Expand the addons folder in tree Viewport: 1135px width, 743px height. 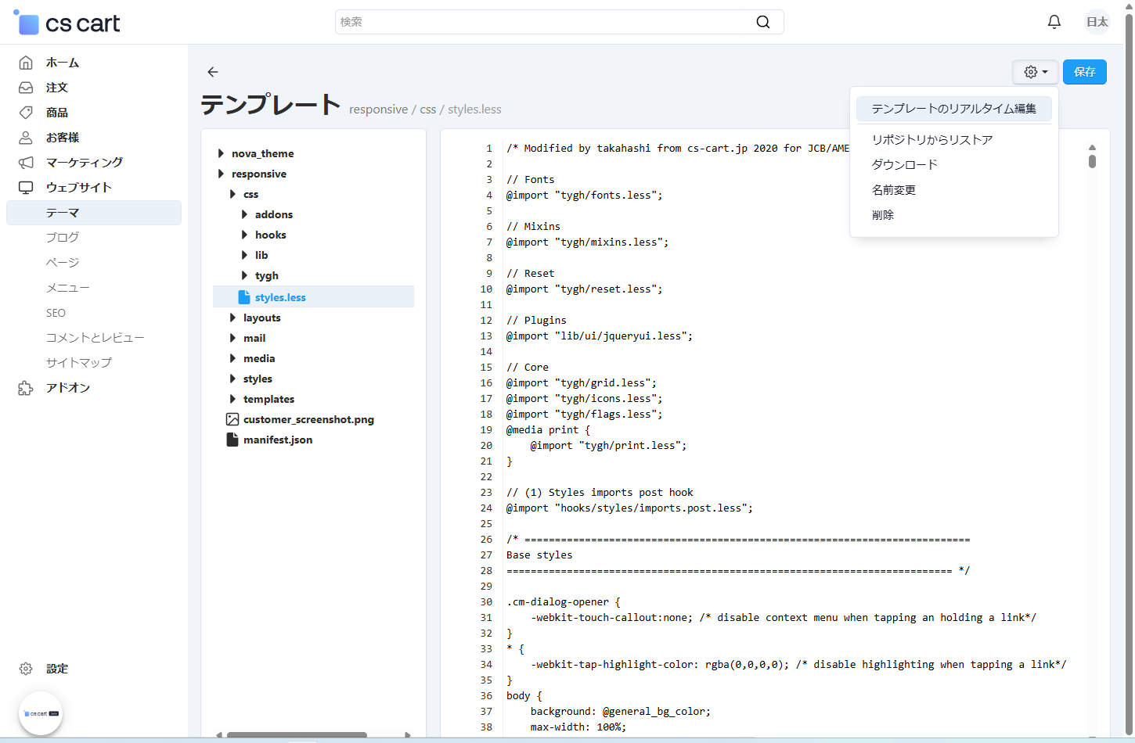pos(244,214)
